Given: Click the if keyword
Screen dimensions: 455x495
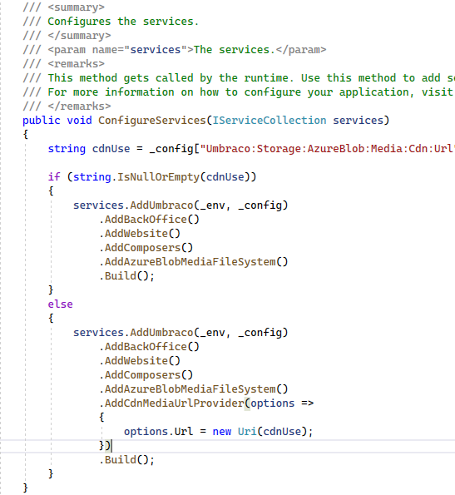Looking at the screenshot, I should point(54,176).
